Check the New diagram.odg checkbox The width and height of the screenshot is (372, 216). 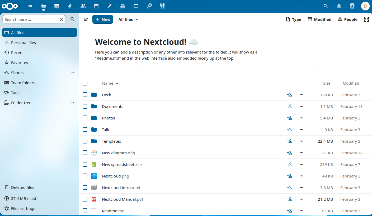click(x=85, y=153)
